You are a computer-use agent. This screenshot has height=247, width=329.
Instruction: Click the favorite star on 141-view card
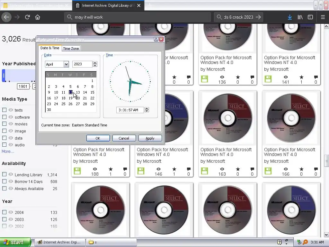pyautogui.click(x=301, y=77)
